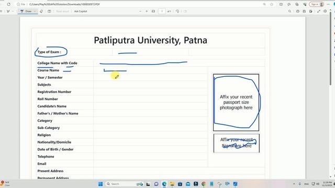Zoom out of the PDF
Screen dimensions: 335x188
pos(140,11)
